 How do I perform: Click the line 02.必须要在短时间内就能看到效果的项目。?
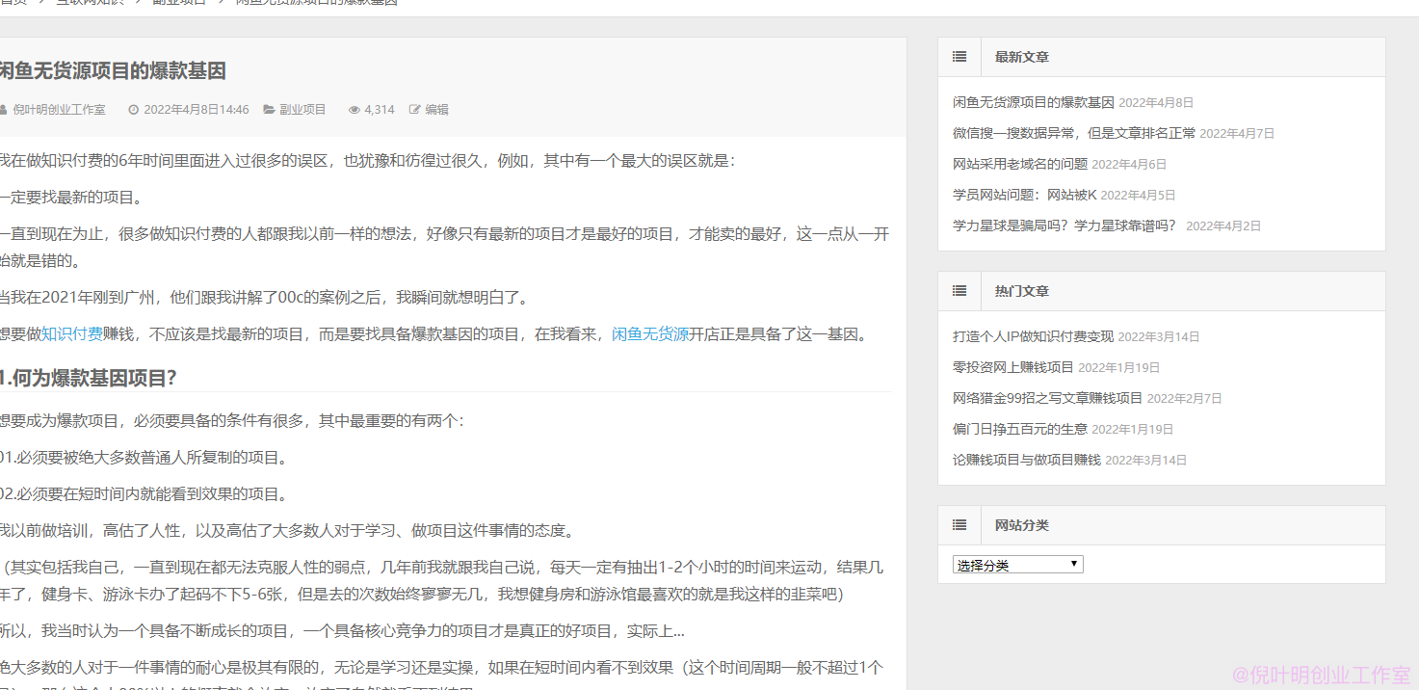144,494
